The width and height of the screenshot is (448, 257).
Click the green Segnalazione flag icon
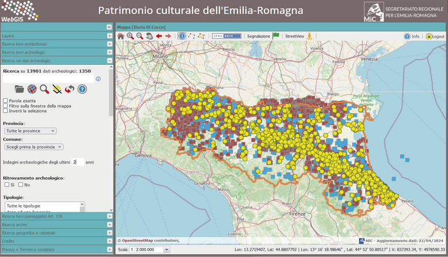tap(276, 36)
